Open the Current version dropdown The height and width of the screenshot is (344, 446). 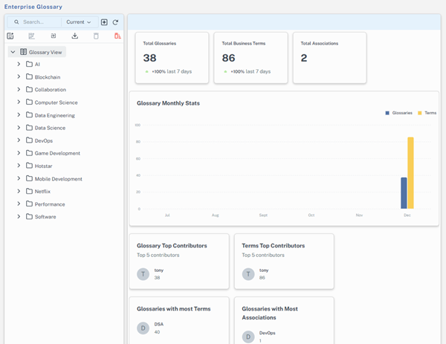(x=78, y=22)
